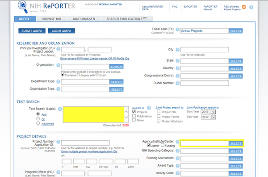
Task: Open the RSS feed icon
Action: click(x=244, y=7)
